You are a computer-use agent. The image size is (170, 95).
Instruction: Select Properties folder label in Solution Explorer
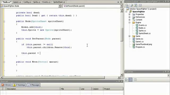point(140,14)
